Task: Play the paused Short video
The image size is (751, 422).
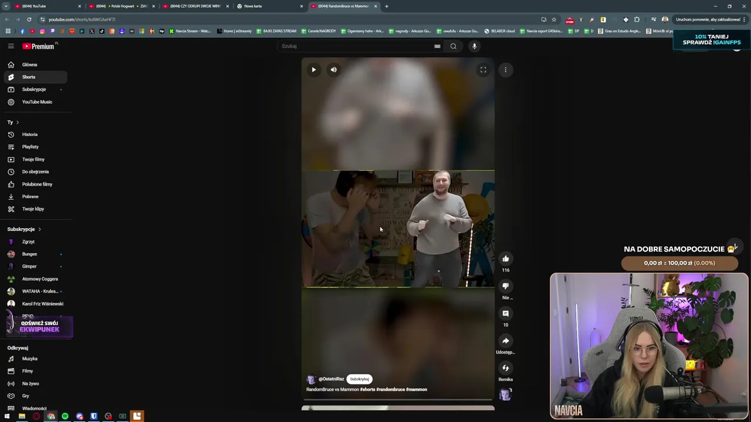Action: click(313, 70)
